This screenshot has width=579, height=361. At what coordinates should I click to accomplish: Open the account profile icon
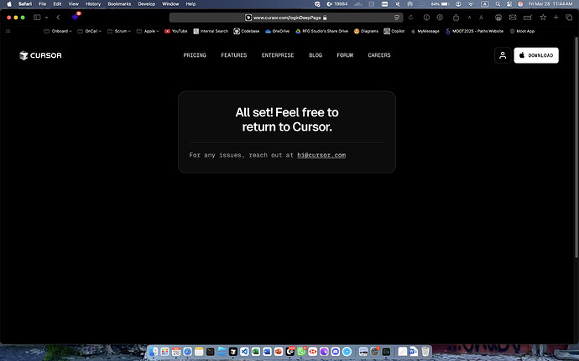(503, 55)
